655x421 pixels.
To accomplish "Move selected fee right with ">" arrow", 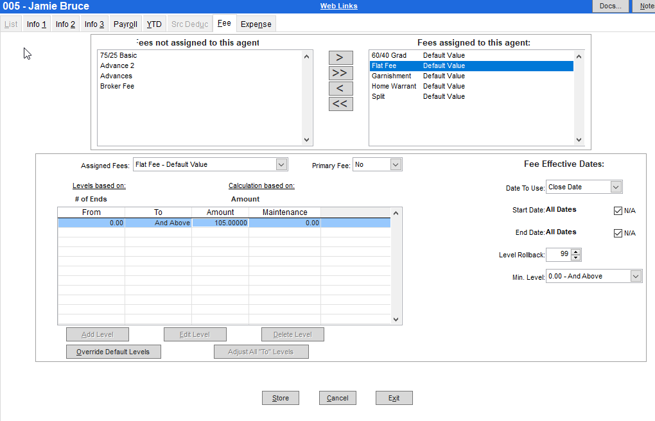I will pyautogui.click(x=340, y=57).
